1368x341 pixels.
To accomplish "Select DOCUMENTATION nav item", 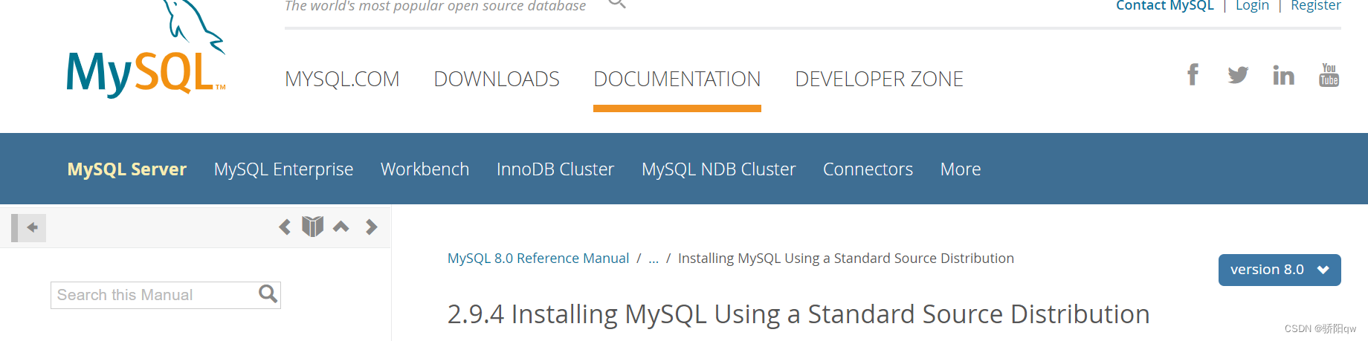I will click(677, 79).
